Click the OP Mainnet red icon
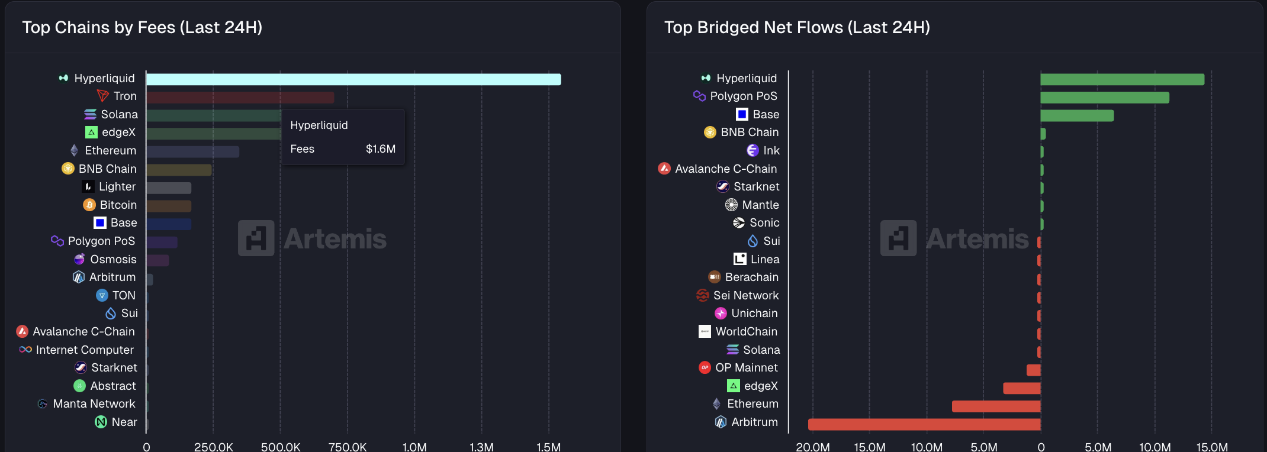The height and width of the screenshot is (452, 1267). (705, 367)
